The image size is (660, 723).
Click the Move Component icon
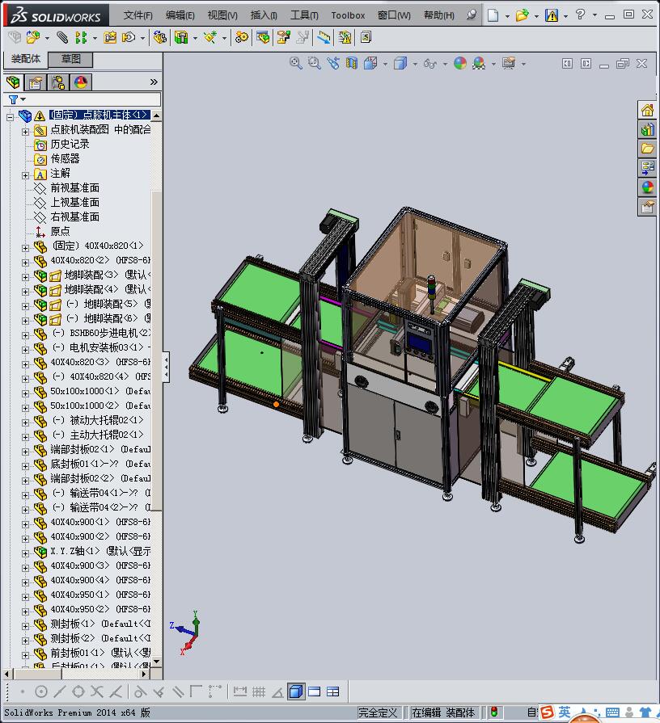click(x=129, y=37)
